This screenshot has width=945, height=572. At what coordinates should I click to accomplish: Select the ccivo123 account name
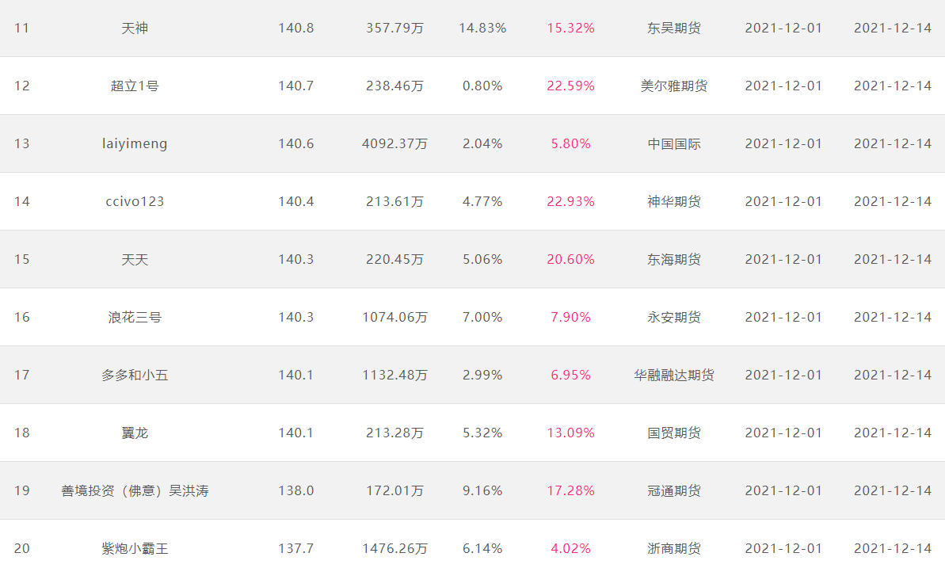[135, 202]
